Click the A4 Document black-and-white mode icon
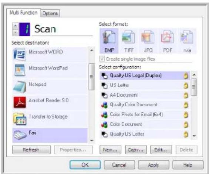Viewport: 209px width, 174px height. coord(104,95)
